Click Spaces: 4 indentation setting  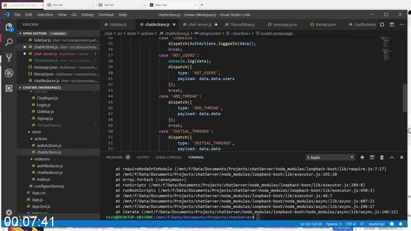(x=334, y=224)
